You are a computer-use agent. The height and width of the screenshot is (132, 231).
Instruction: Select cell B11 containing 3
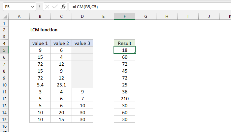click(40, 92)
